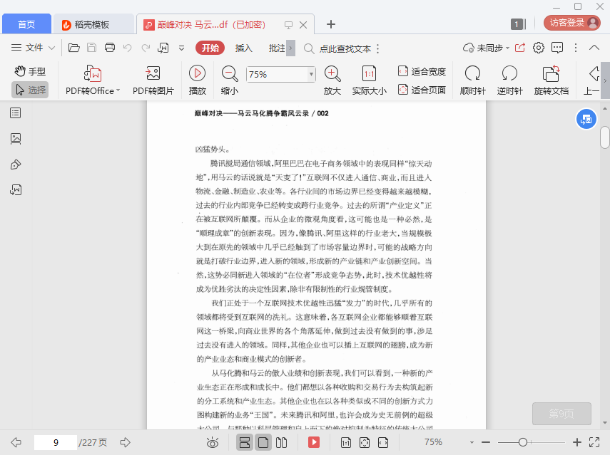The image size is (610, 455).
Task: Rotate page using 顺时针 icon
Action: [x=472, y=73]
